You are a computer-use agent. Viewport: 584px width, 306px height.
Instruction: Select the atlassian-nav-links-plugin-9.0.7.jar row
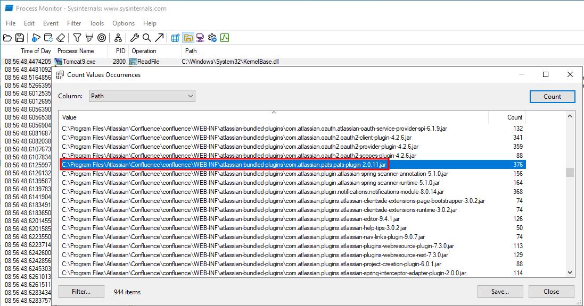click(x=292, y=237)
